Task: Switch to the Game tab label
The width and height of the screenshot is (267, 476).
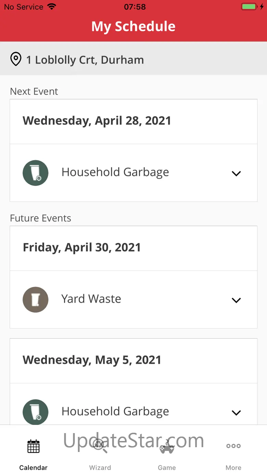Action: coord(167,467)
